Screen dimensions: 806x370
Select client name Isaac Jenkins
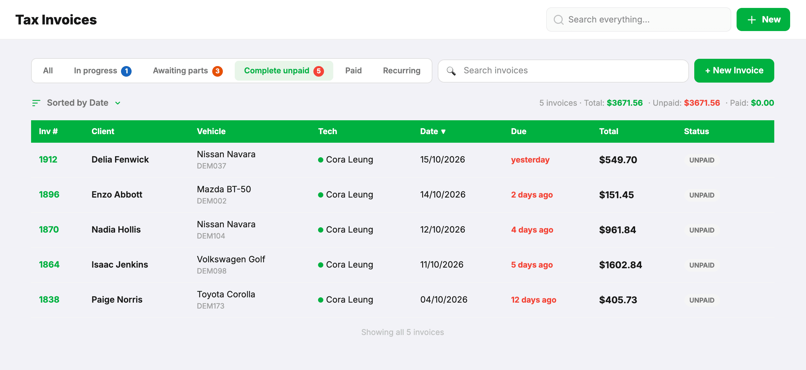click(x=120, y=265)
